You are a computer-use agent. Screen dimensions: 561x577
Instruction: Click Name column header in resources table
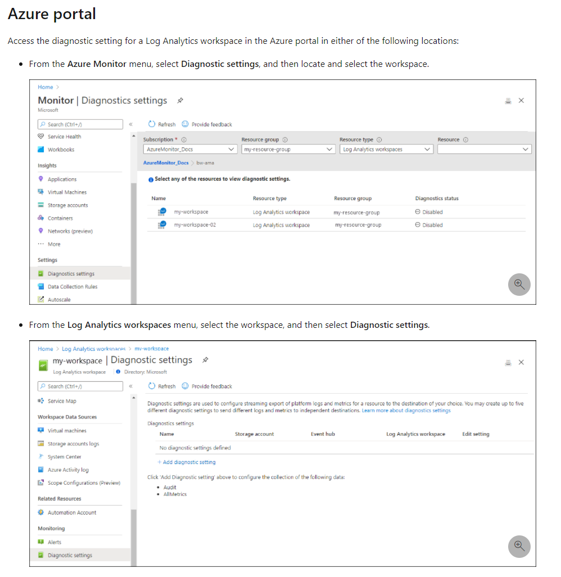coord(159,199)
